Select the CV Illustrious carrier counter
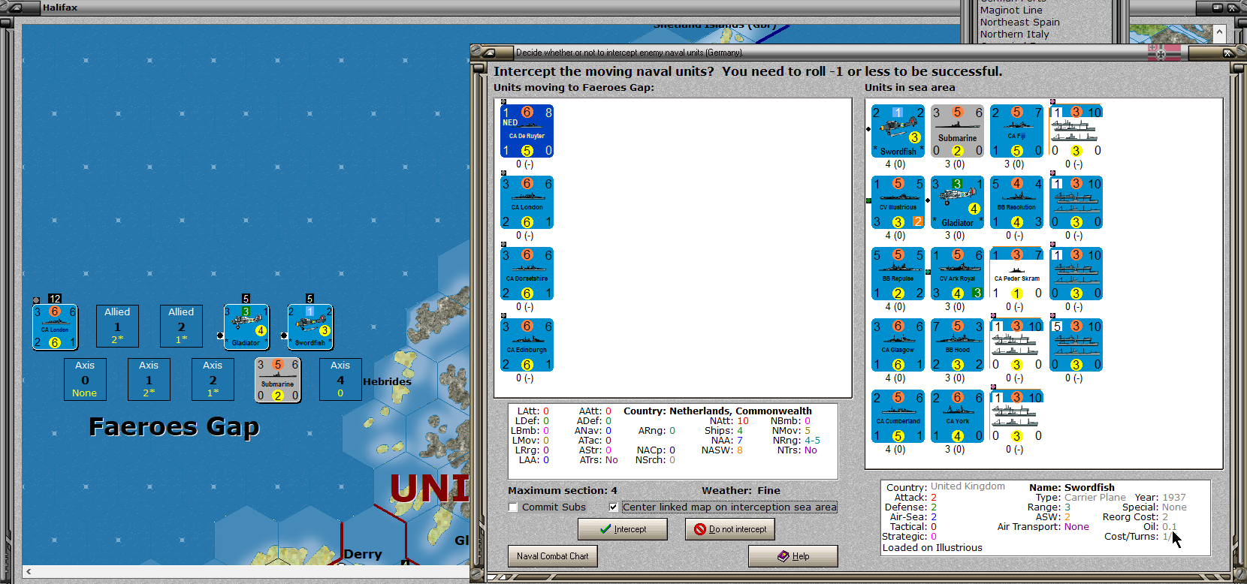 (x=898, y=203)
